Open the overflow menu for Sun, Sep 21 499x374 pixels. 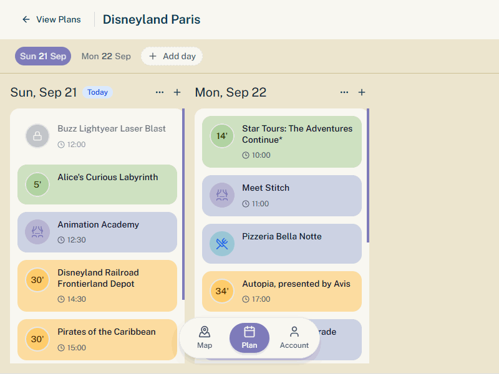point(160,92)
